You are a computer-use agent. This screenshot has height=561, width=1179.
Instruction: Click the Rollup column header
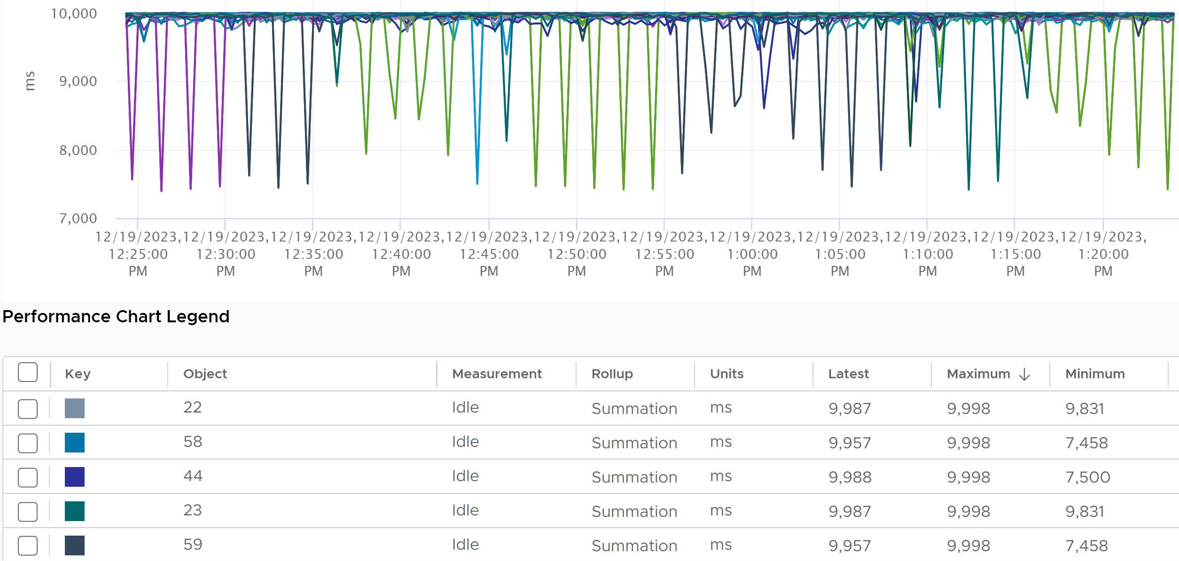[x=612, y=374]
